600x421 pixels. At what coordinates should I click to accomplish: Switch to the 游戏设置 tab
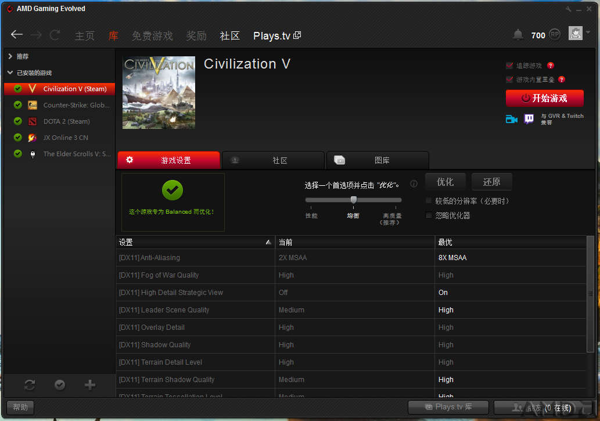tap(169, 160)
